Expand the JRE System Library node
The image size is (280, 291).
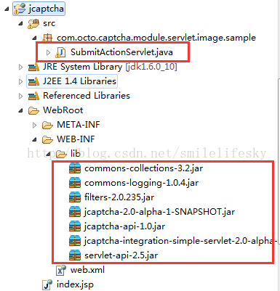(x=20, y=67)
